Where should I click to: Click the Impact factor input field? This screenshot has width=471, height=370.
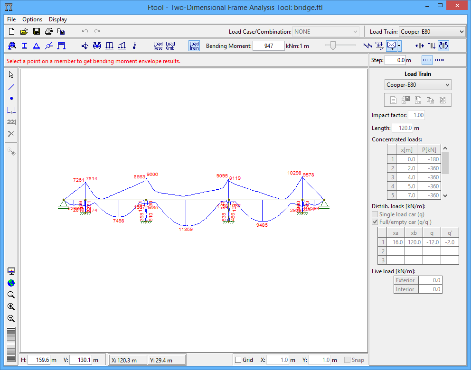coord(416,115)
